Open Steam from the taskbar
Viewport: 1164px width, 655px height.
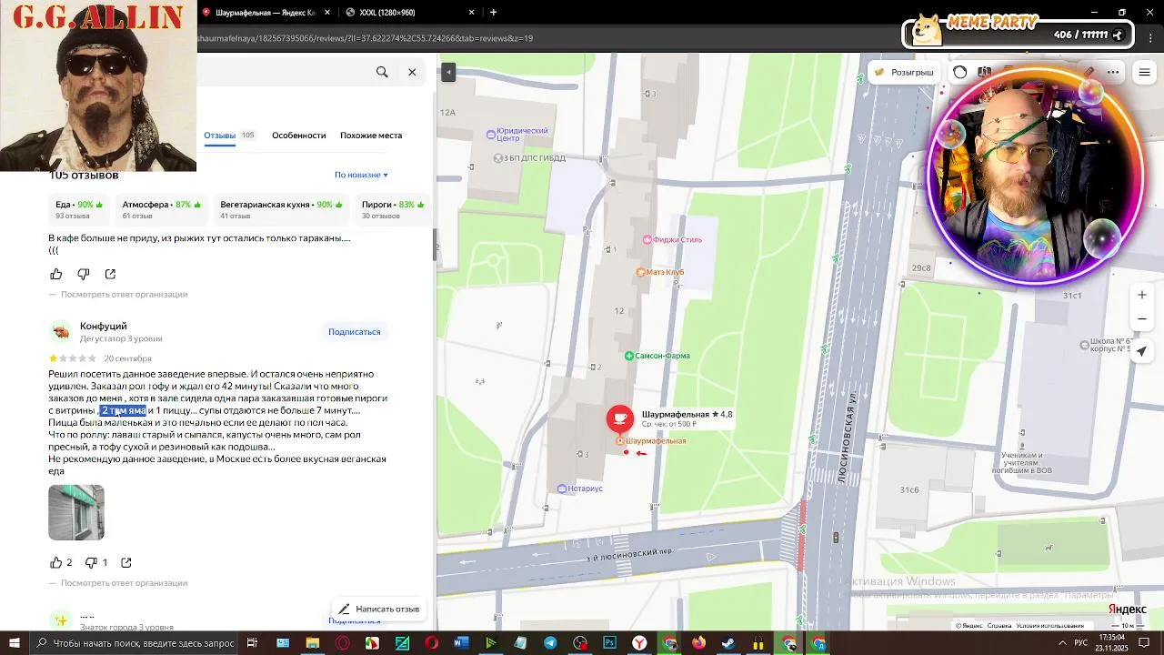pos(728,643)
